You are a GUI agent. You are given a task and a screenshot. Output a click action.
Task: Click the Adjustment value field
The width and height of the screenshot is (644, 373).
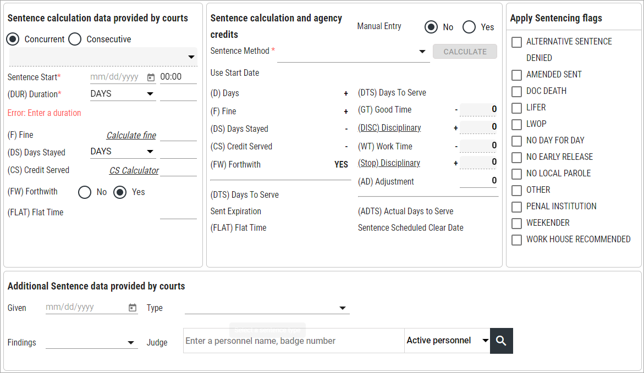(478, 181)
